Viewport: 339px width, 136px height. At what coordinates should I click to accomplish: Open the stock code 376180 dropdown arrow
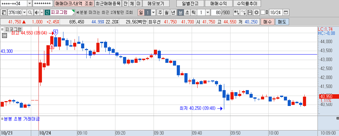tap(24, 12)
